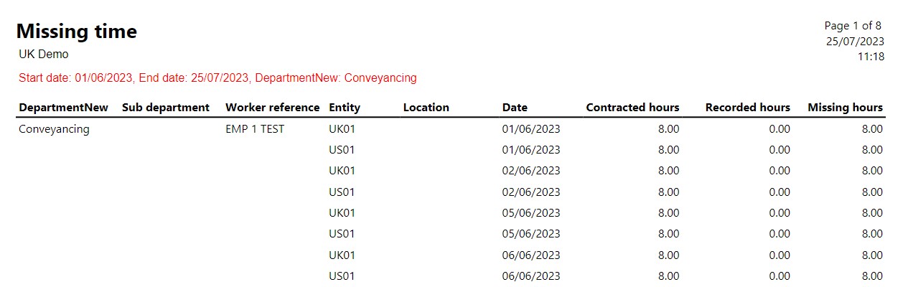Select the Missing hours column header
This screenshot has height=287, width=908.
845,108
